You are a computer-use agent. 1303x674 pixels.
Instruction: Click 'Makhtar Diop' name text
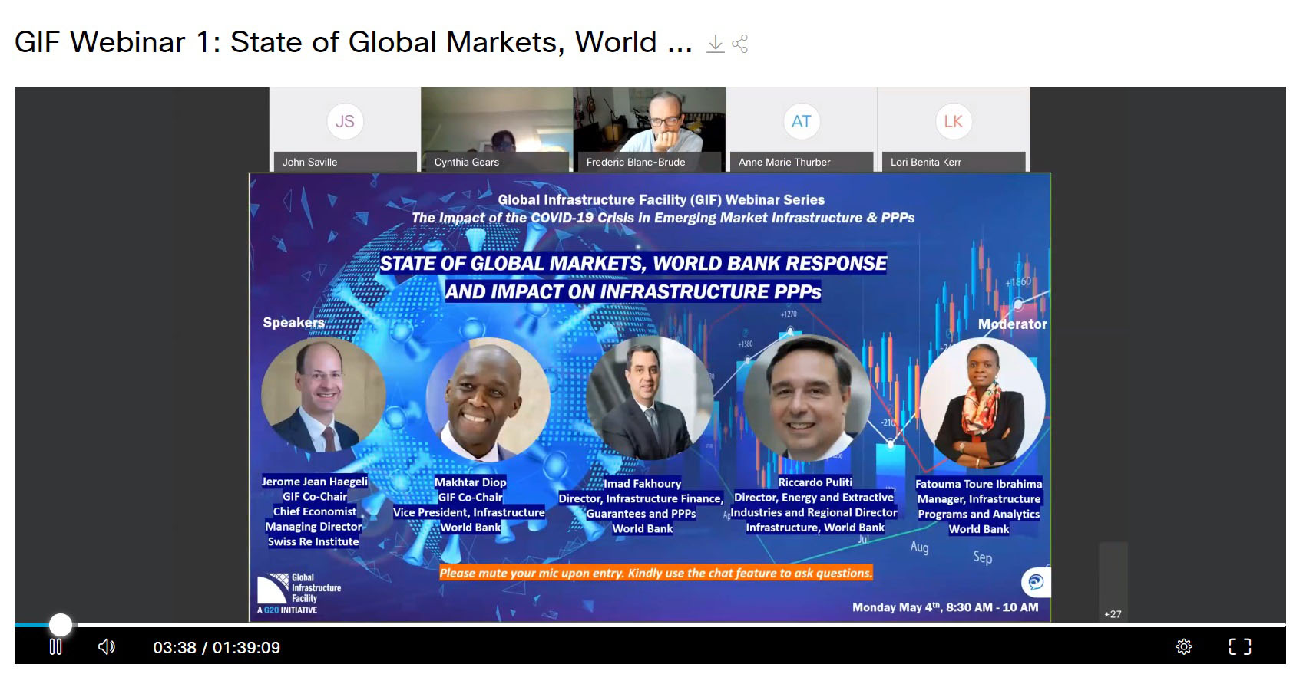(x=470, y=482)
